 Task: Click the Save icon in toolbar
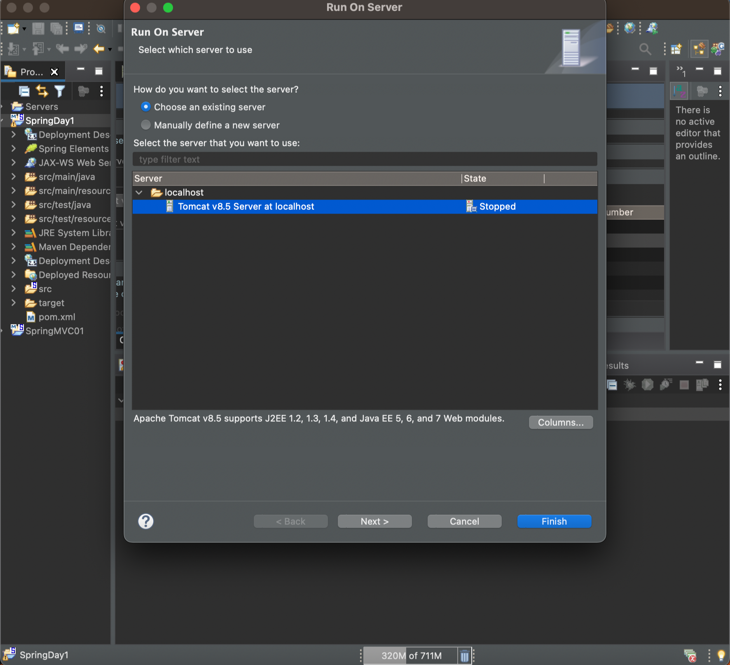pos(38,28)
